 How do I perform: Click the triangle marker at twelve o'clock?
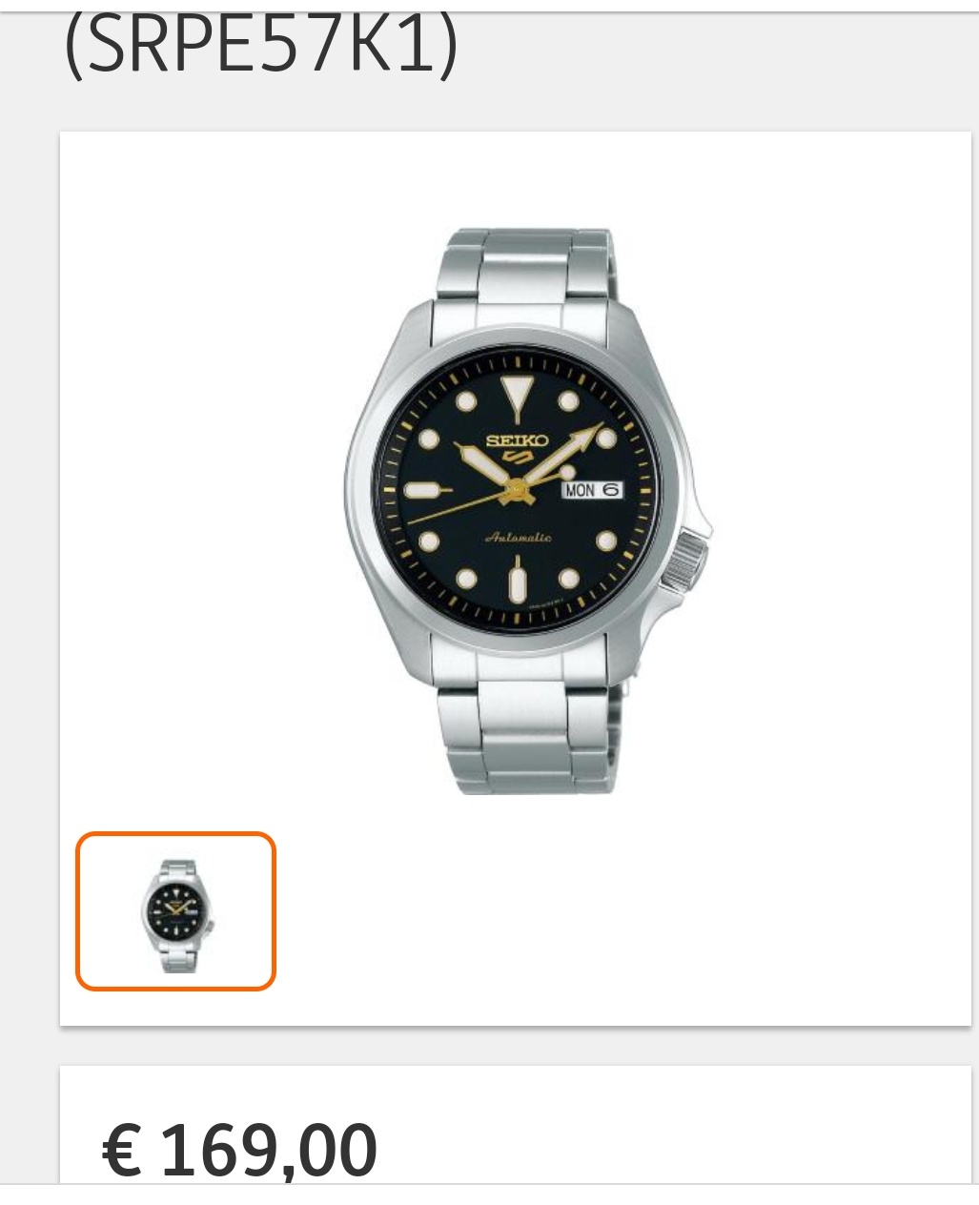[516, 395]
